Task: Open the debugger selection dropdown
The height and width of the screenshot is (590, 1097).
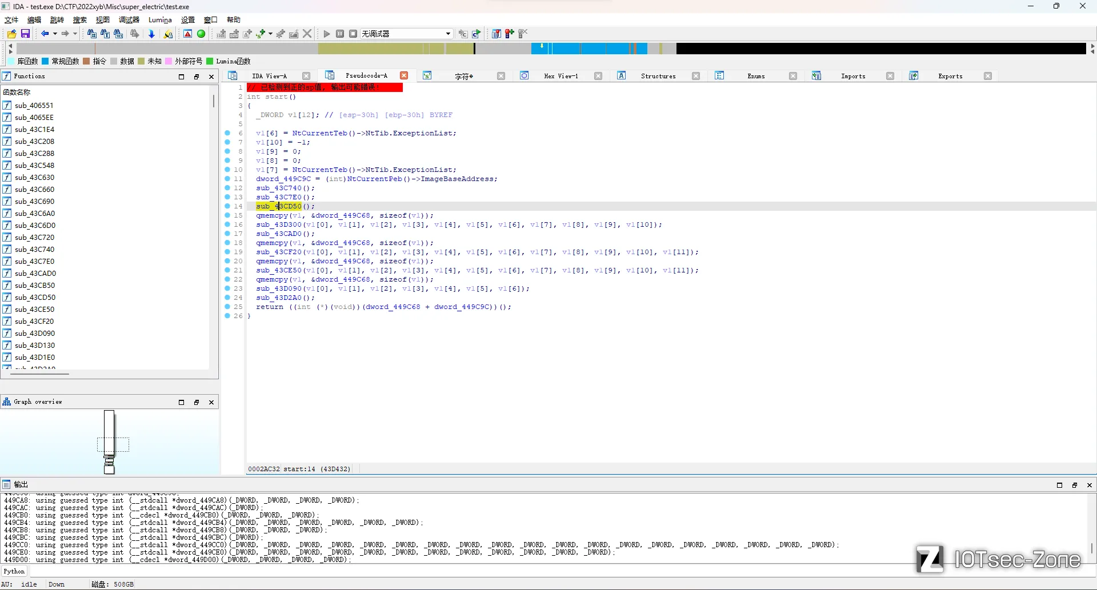Action: [x=406, y=34]
